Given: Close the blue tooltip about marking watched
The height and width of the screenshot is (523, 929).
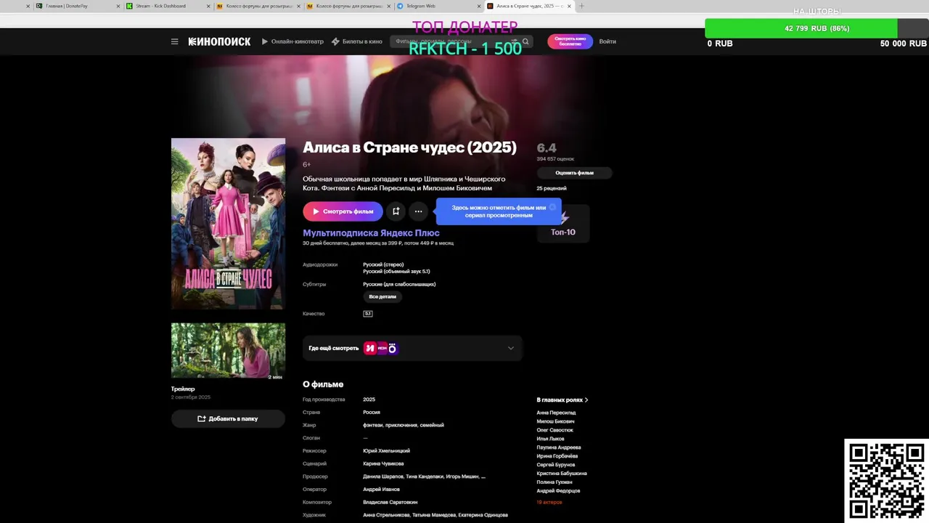Looking at the screenshot, I should coord(552,207).
